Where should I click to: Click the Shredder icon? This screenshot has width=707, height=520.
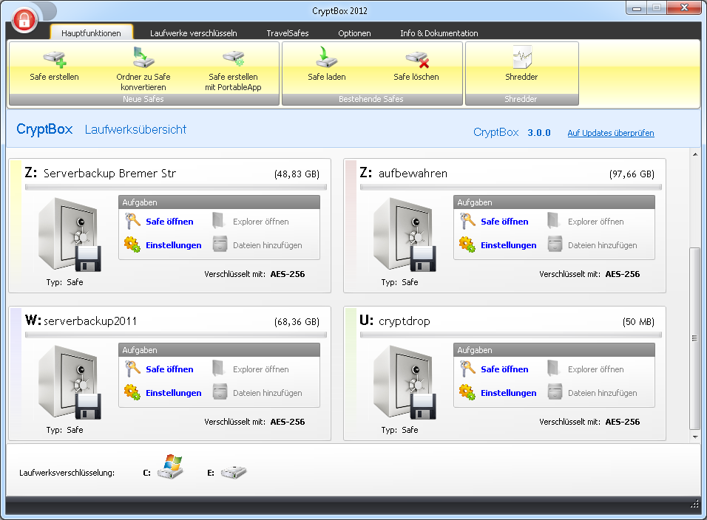point(522,58)
